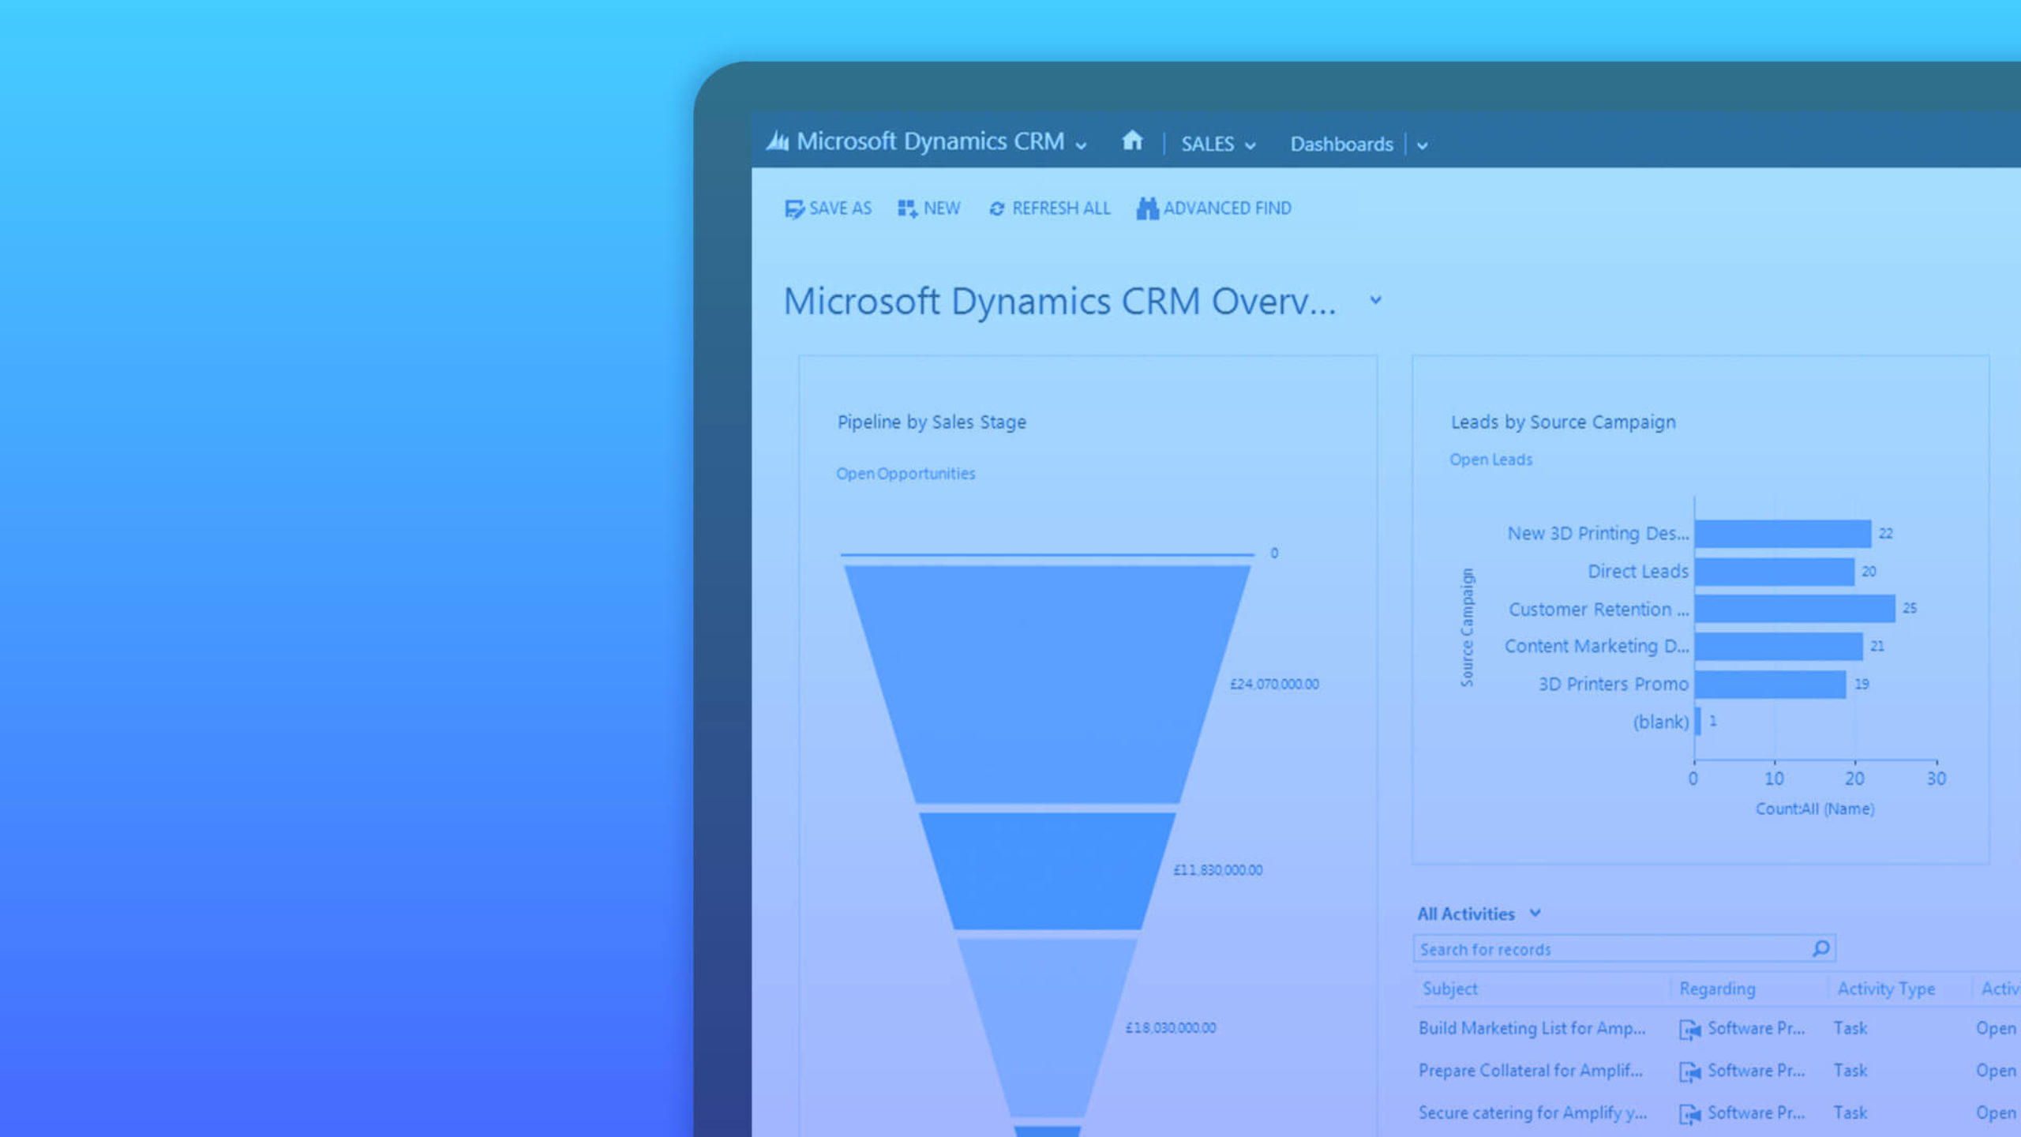Click the search magnifier icon in records box
This screenshot has width=2021, height=1137.
point(1820,948)
